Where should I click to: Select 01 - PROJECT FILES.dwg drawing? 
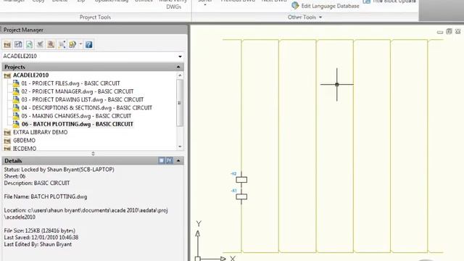(x=70, y=83)
